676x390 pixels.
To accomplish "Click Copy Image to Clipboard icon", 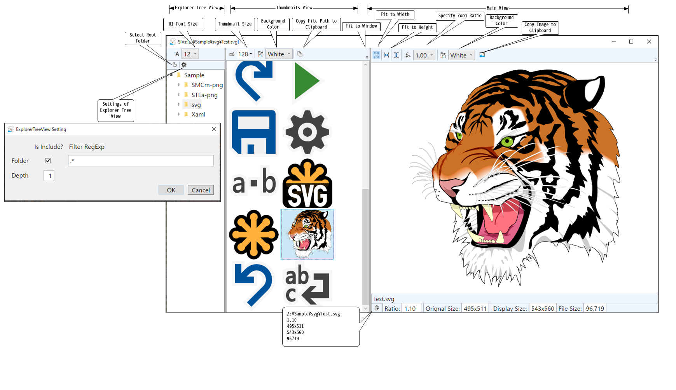I will [482, 55].
